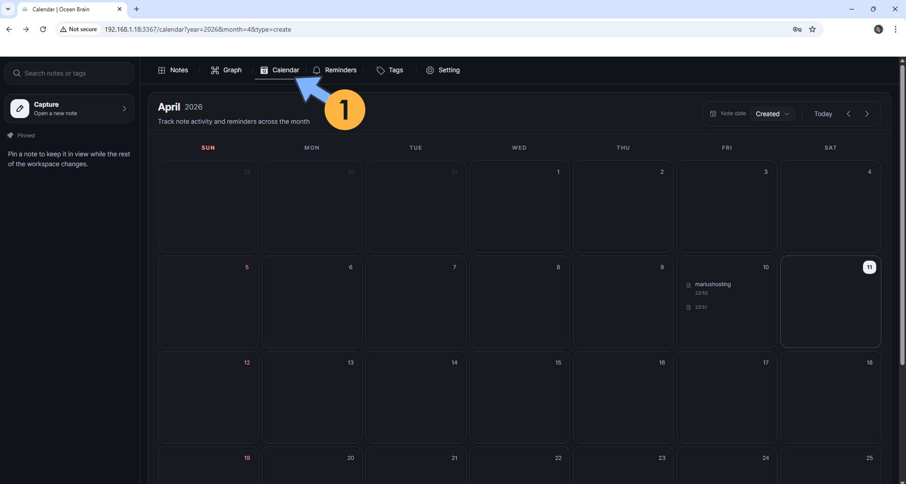Click the document icon beside mariushosting note

pos(689,285)
